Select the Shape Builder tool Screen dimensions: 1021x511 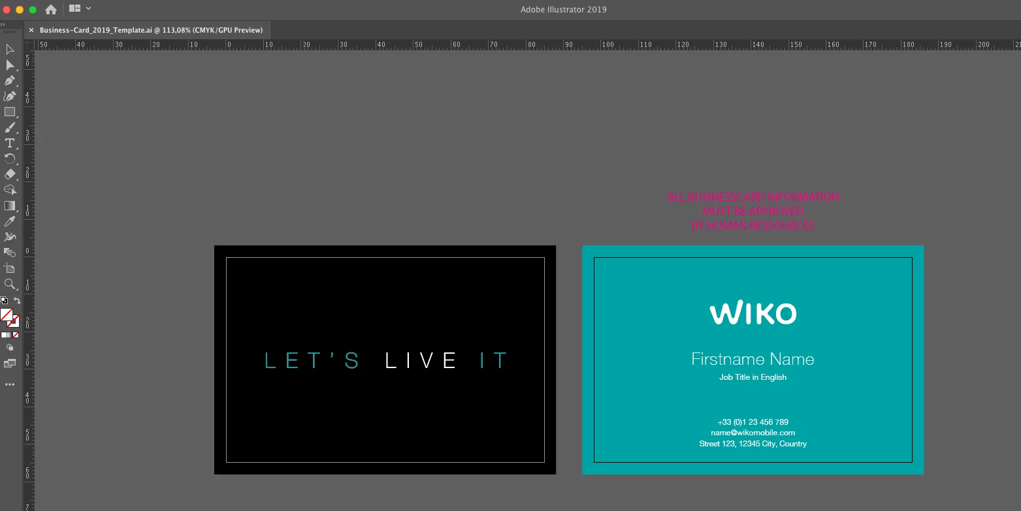10,190
